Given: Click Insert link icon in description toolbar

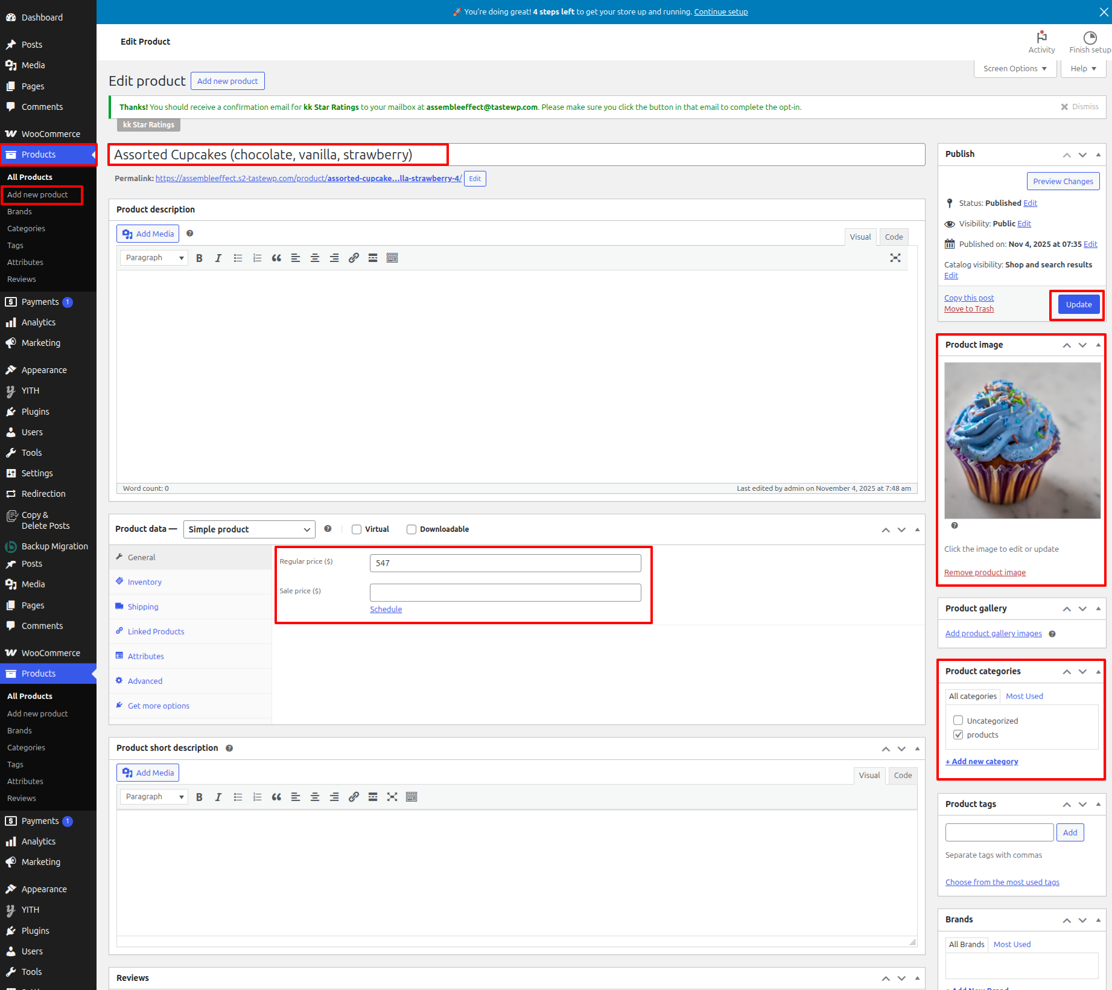Looking at the screenshot, I should click(x=354, y=258).
